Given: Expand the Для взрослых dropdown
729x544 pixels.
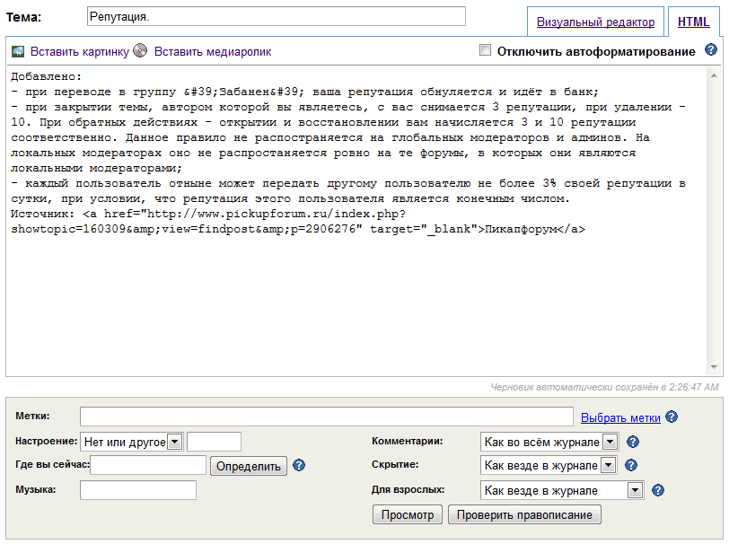Looking at the screenshot, I should [635, 490].
